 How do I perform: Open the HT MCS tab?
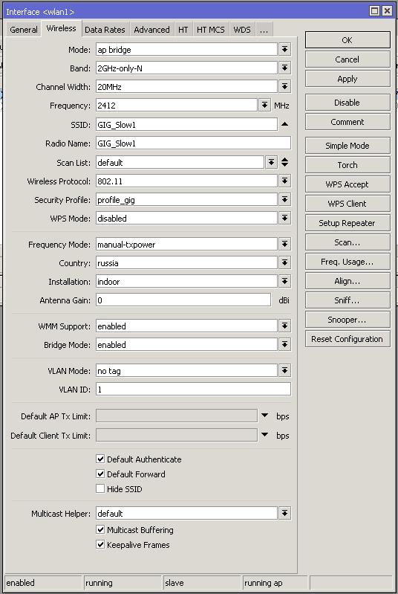coord(211,30)
